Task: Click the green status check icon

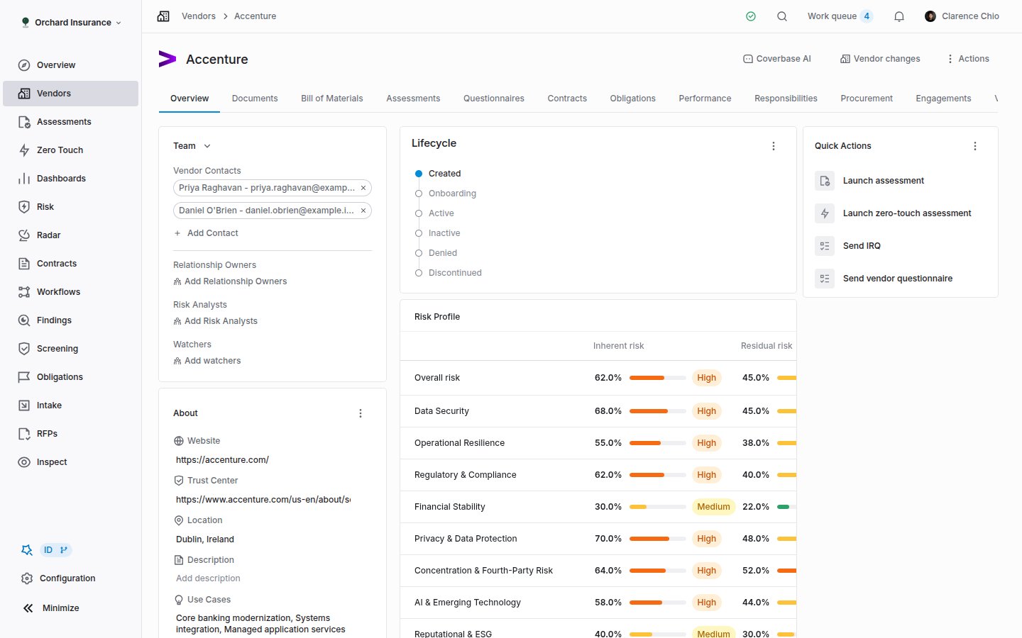Action: tap(751, 16)
